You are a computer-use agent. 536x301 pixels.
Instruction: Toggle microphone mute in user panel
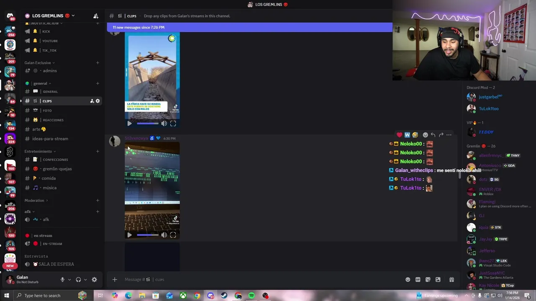62,280
